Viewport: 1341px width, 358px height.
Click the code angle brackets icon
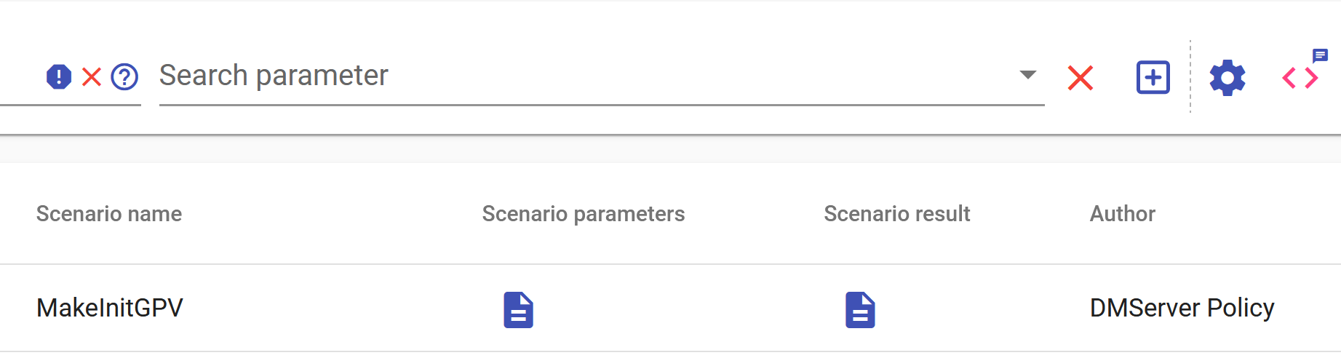click(1300, 78)
